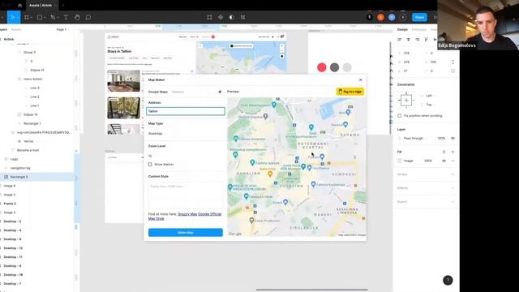Select the Rectangle 5 layer
This screenshot has height=292, width=519.
(x=36, y=177)
